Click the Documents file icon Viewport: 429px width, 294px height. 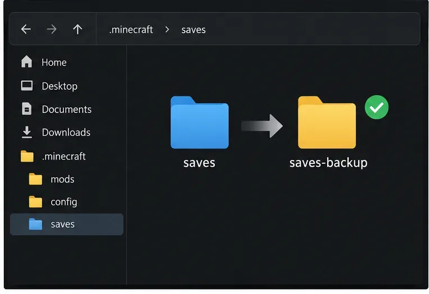coord(26,109)
